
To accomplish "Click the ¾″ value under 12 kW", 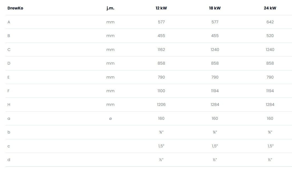I will point(161,132).
